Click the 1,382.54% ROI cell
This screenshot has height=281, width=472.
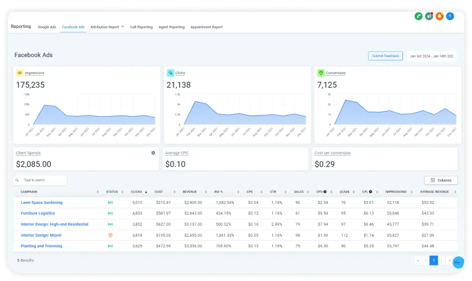pyautogui.click(x=225, y=202)
